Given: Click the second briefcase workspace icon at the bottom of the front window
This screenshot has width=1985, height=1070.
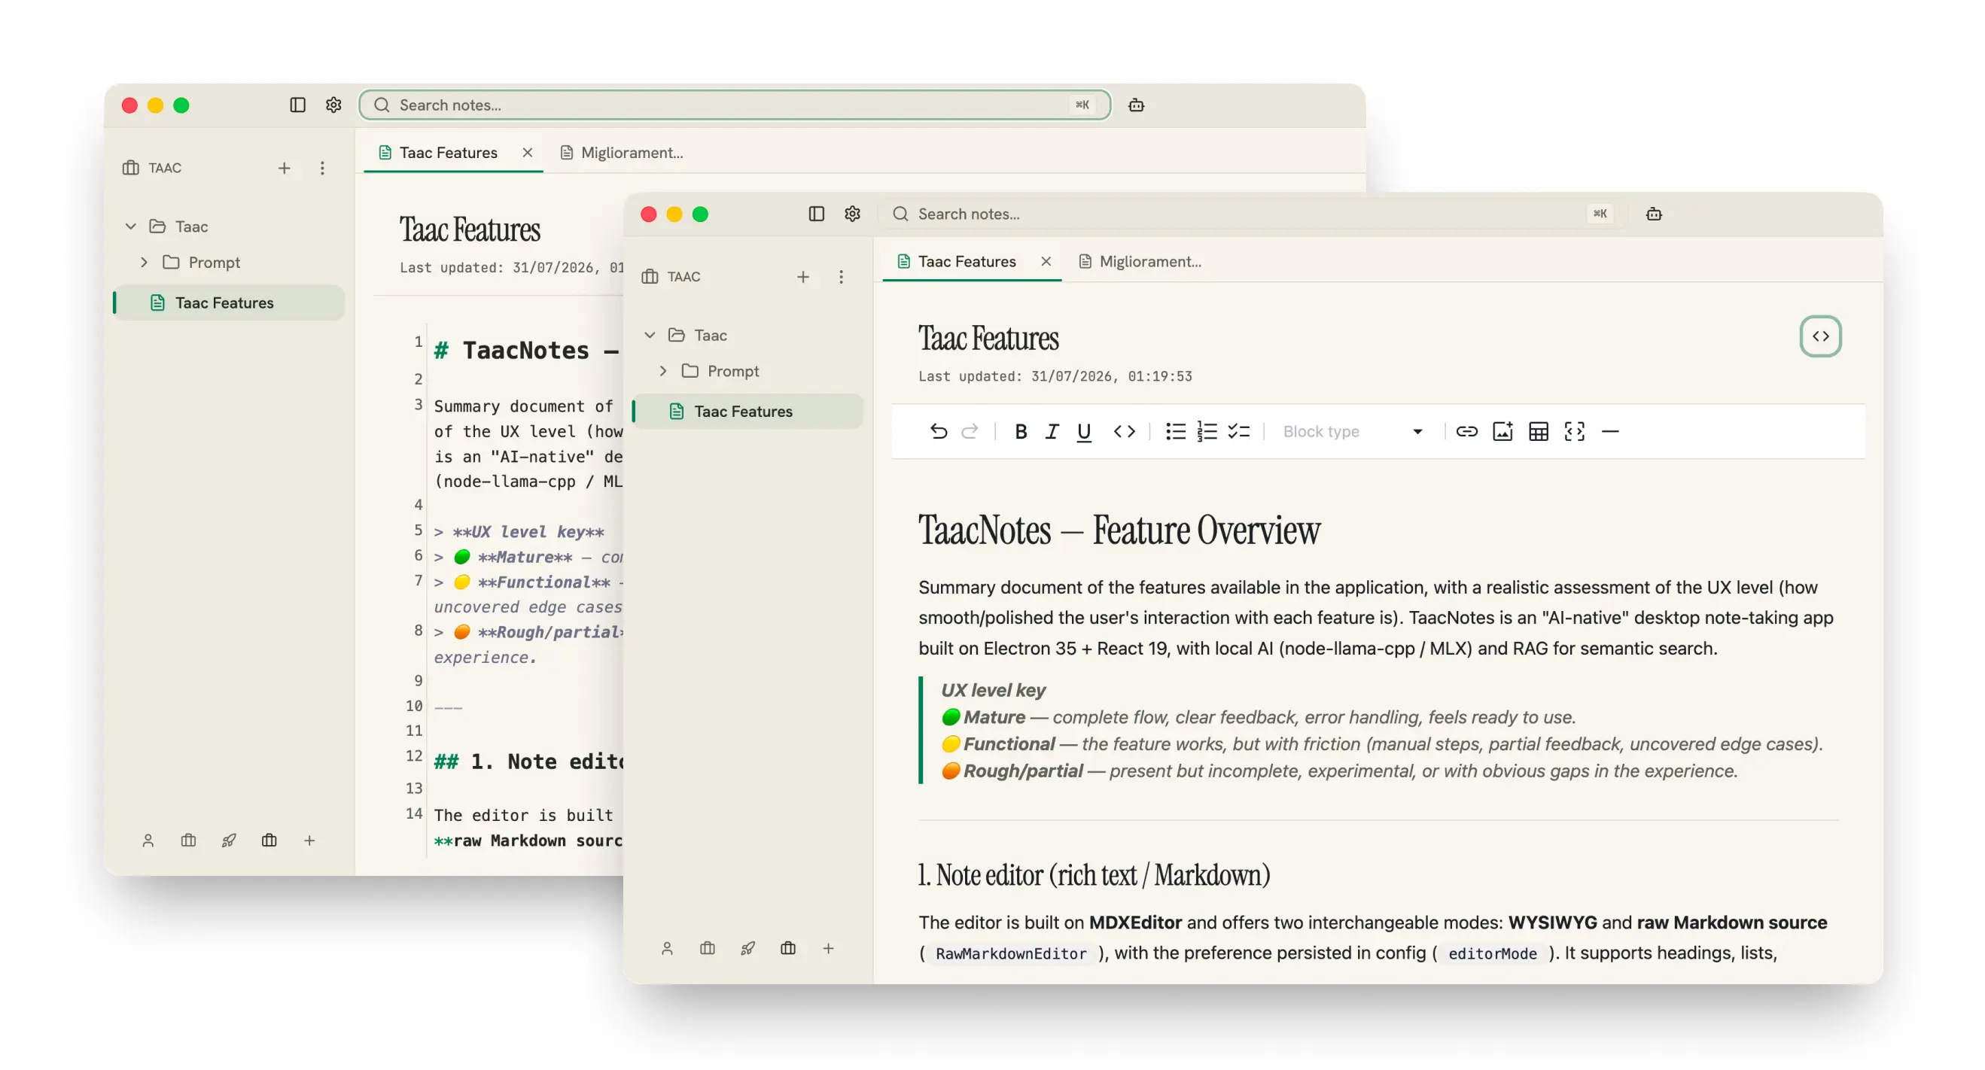Looking at the screenshot, I should (787, 948).
